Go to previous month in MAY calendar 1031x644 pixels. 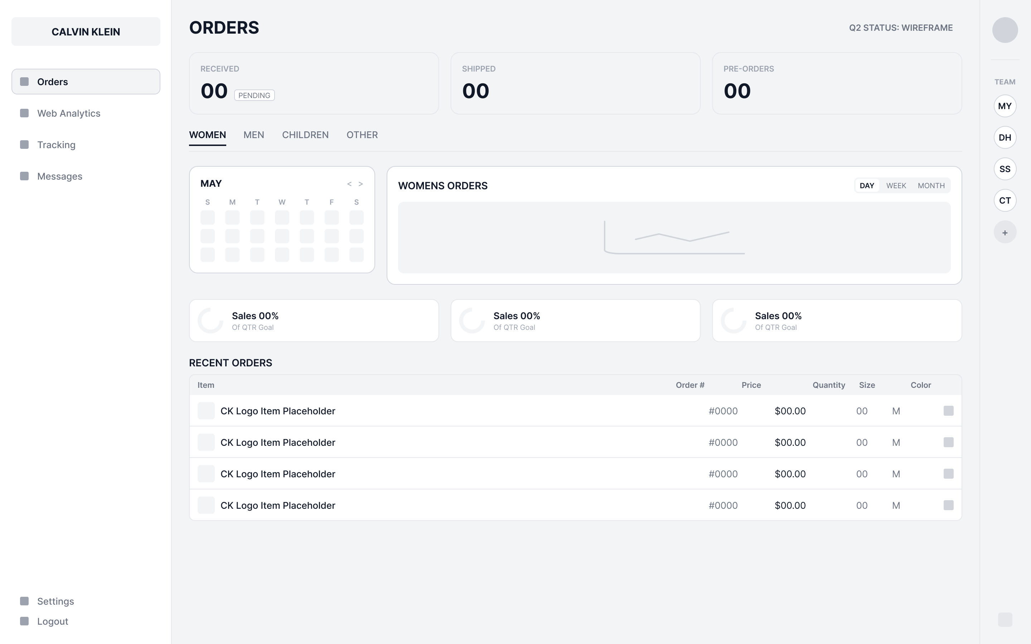coord(349,184)
